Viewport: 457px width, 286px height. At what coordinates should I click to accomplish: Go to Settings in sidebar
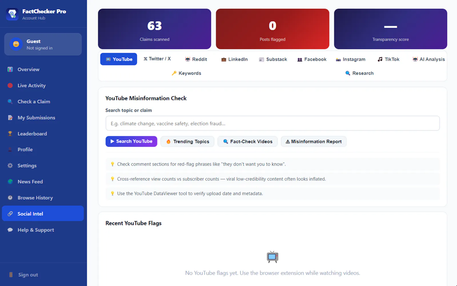click(43, 166)
